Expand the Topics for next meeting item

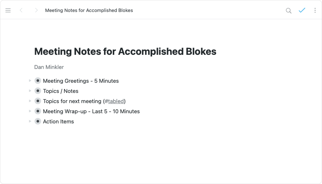coord(30,101)
